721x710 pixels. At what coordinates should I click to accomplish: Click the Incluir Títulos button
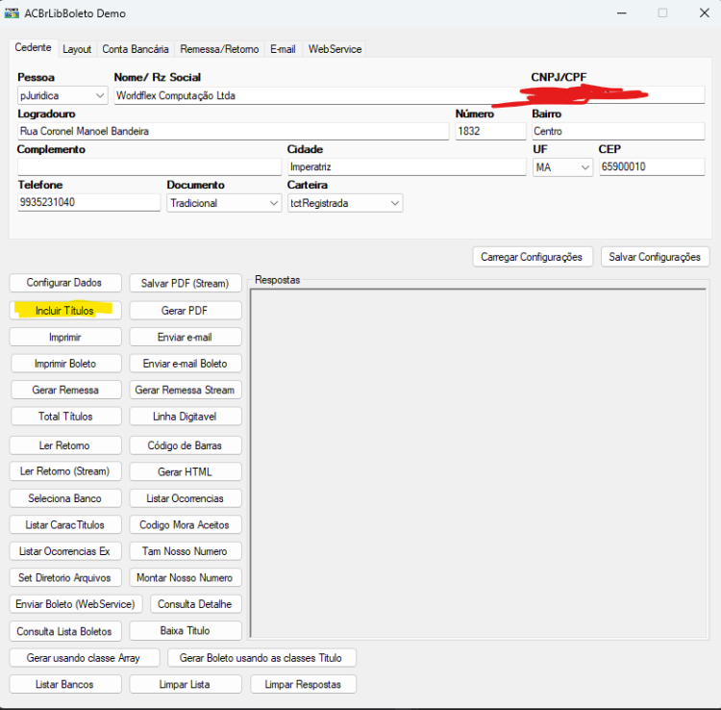(x=65, y=311)
